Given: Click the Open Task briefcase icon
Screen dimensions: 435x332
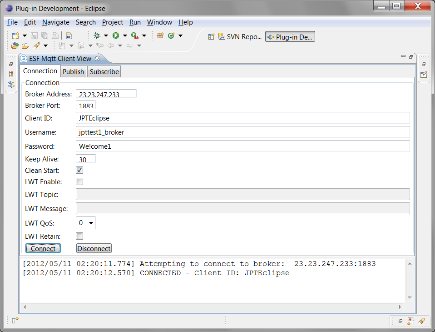Looking at the screenshot, I should [25, 45].
